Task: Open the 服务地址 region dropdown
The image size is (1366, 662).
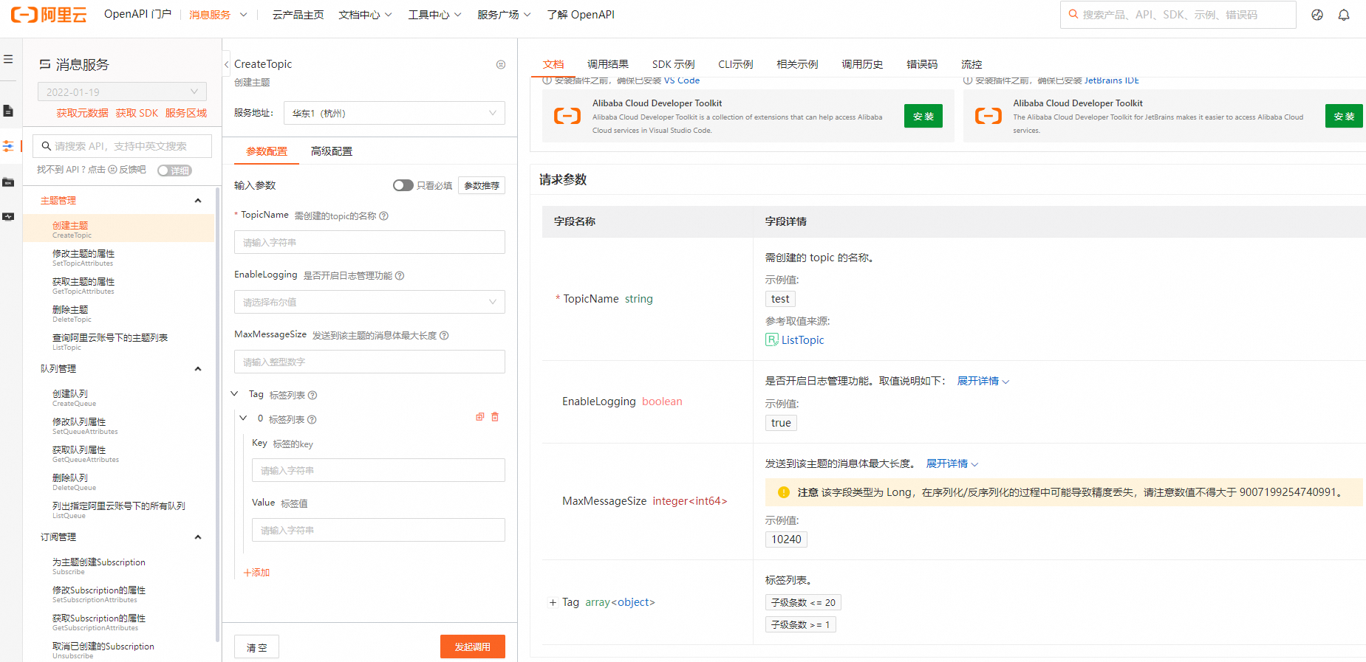Action: 395,113
